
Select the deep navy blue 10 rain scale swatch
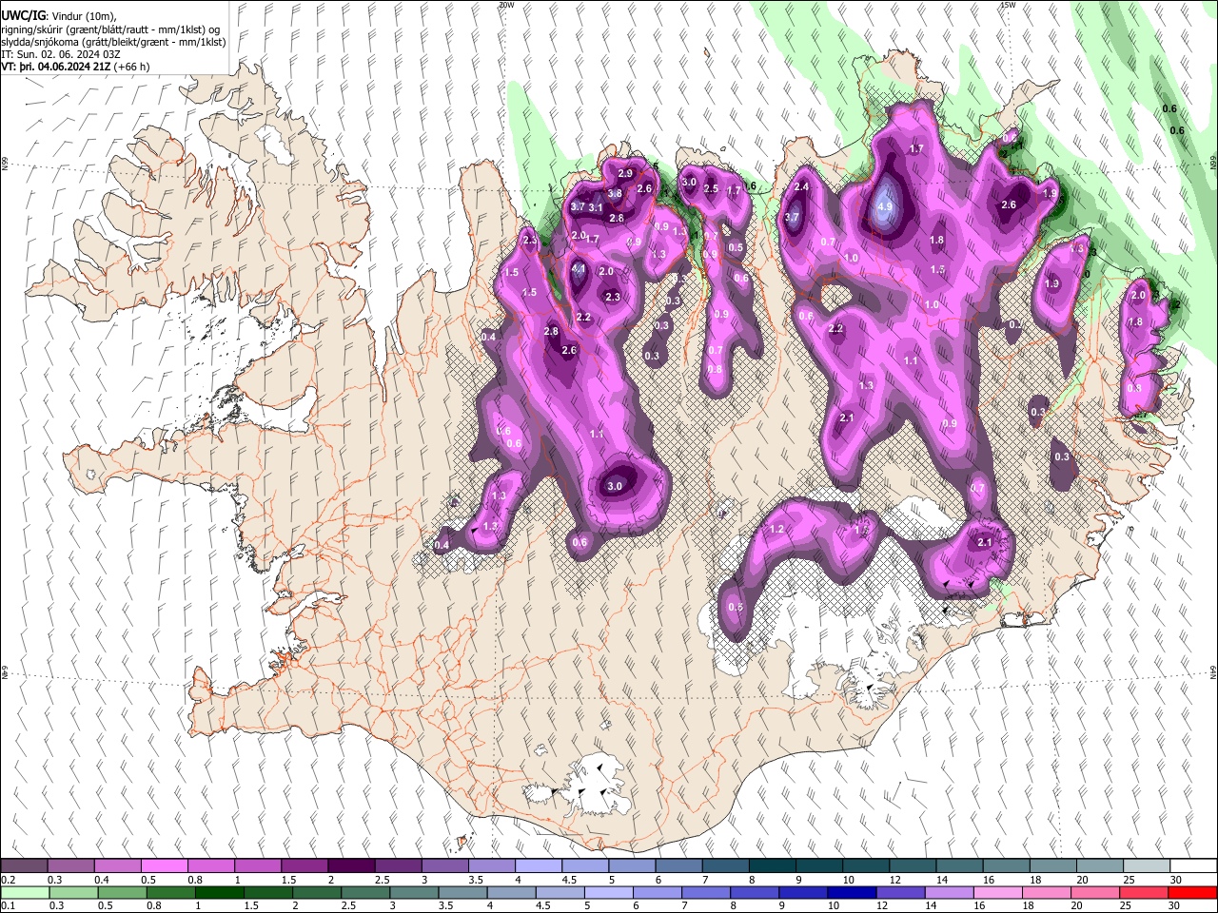coord(851,892)
